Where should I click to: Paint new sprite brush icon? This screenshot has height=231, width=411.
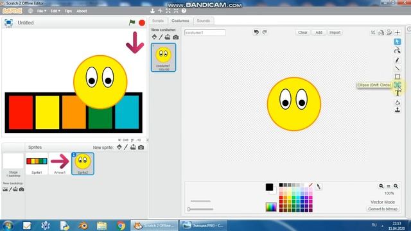coord(126,147)
